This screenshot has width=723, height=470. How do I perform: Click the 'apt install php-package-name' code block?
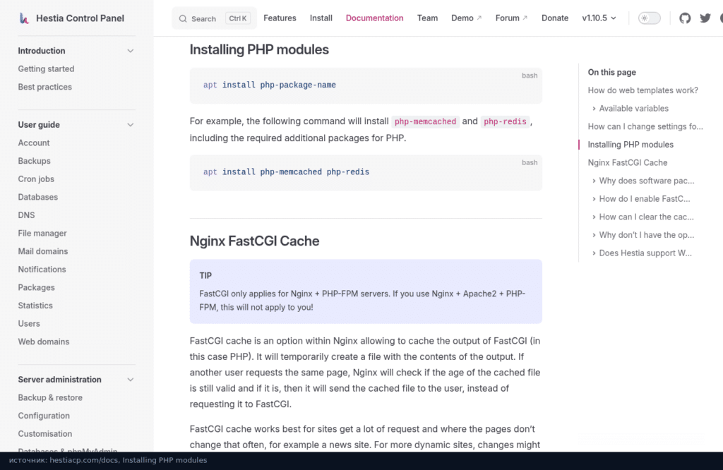[x=366, y=85]
